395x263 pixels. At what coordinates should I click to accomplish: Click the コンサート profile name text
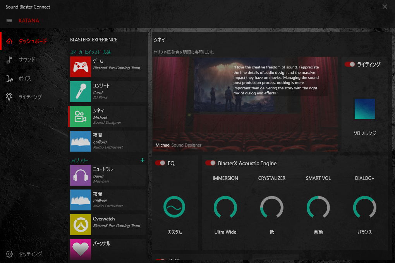(101, 86)
